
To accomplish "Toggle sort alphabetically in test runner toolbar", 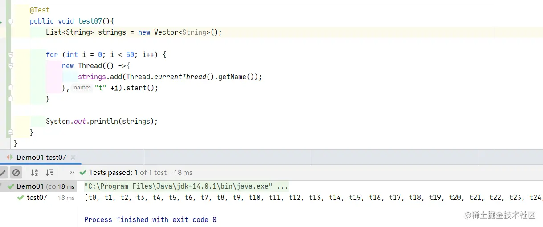I will tap(34, 172).
